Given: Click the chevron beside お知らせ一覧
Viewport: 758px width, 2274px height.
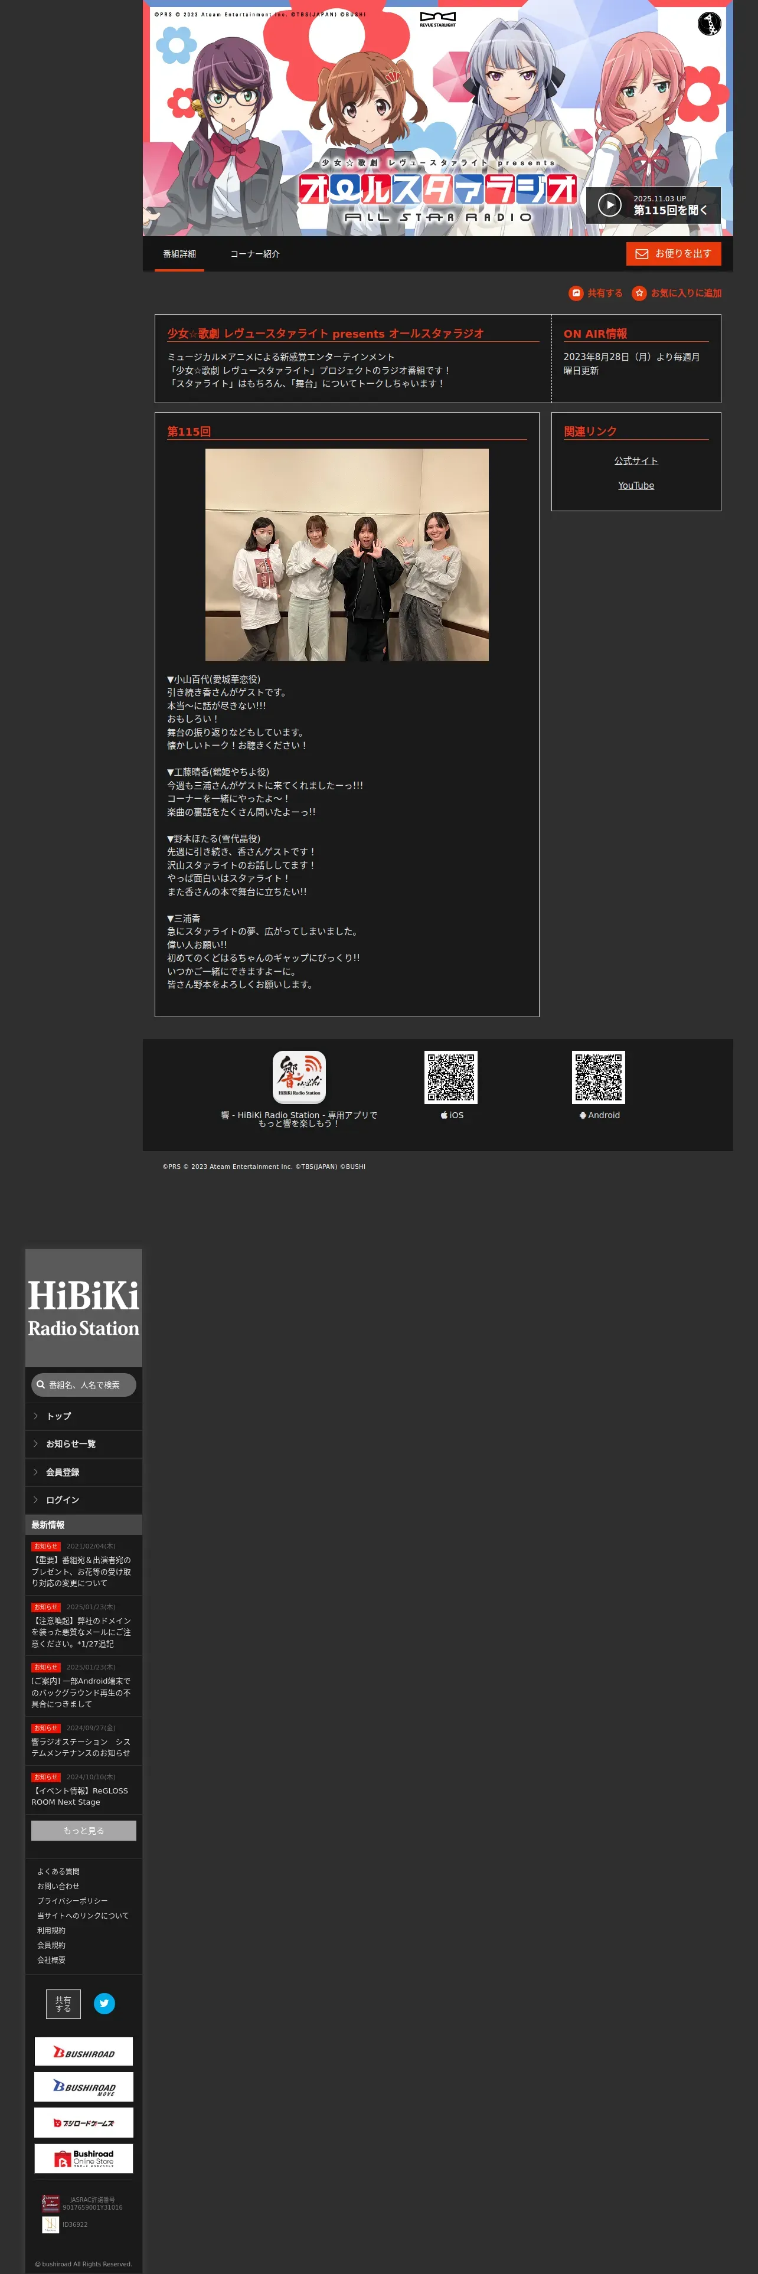Looking at the screenshot, I should [35, 1444].
